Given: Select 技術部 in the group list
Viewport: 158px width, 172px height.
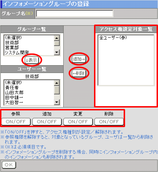Looking at the screenshot, I should pyautogui.click(x=12, y=43).
